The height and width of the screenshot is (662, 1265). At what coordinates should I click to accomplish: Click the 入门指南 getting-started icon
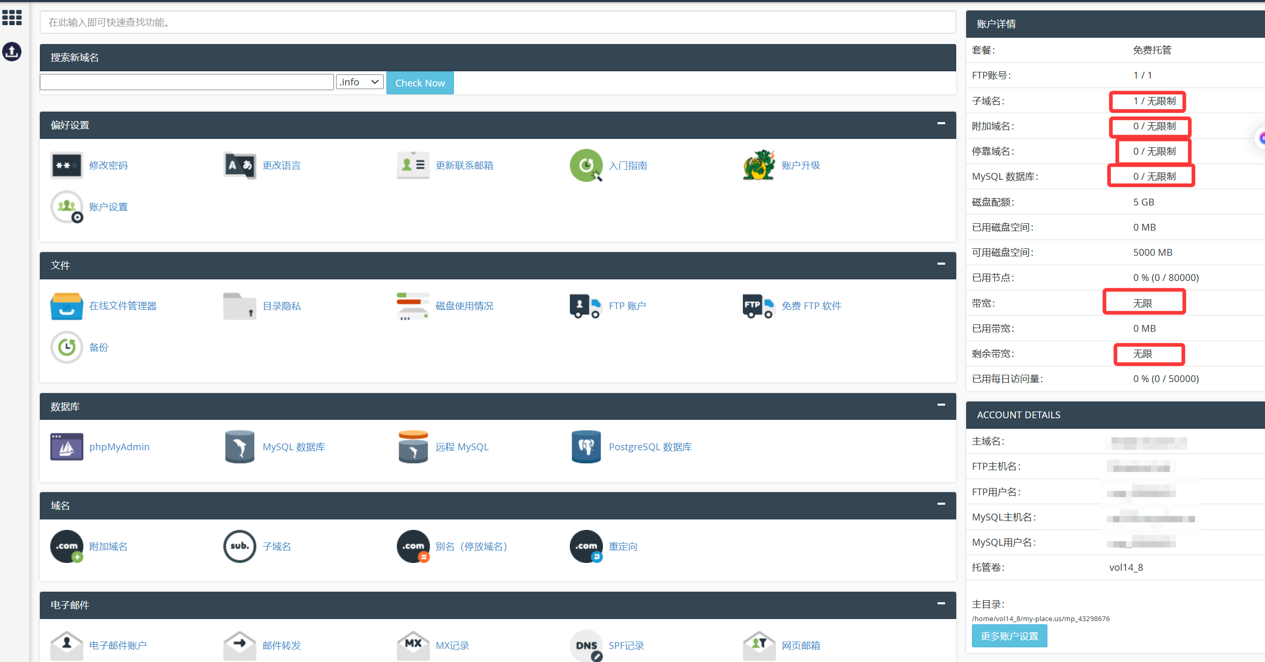(x=586, y=165)
